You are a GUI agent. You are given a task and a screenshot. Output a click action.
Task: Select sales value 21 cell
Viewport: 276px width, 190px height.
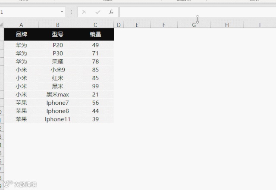coord(95,94)
